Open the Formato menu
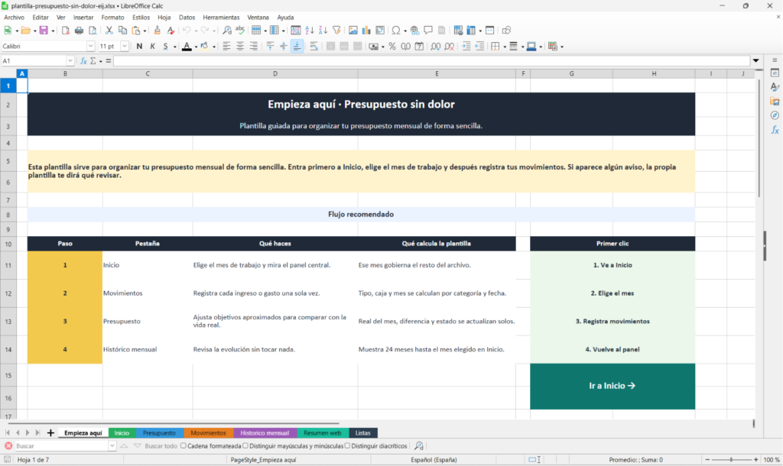Screen dimensions: 783x466 tap(112, 18)
